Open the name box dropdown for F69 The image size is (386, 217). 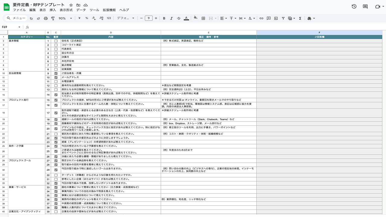19,27
